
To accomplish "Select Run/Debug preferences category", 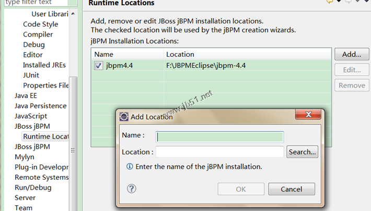I will click(33, 188).
